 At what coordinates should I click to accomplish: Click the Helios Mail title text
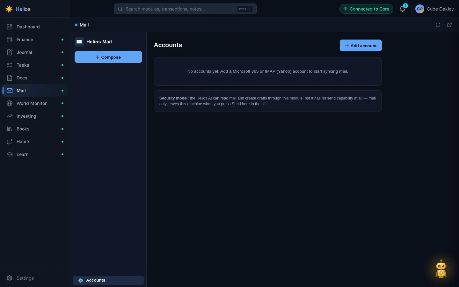[x=99, y=42]
